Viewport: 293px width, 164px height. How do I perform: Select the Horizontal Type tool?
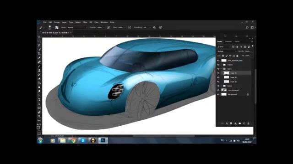[x=39, y=100]
